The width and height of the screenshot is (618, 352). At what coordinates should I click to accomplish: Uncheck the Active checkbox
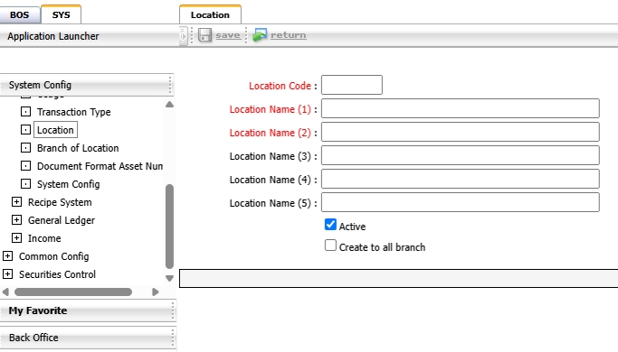pyautogui.click(x=330, y=225)
